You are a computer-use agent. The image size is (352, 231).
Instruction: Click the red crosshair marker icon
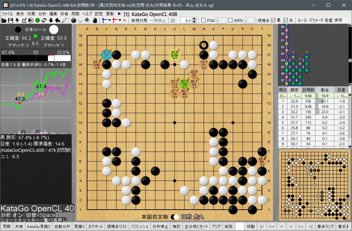115,20
